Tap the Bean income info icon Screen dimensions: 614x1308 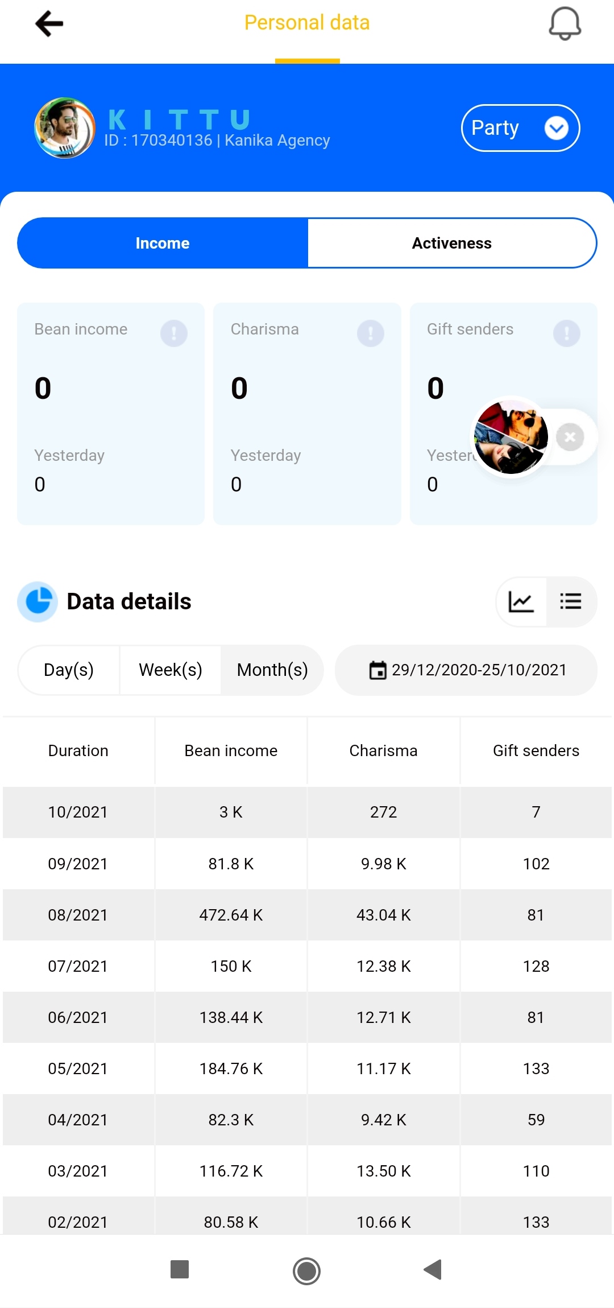point(174,333)
